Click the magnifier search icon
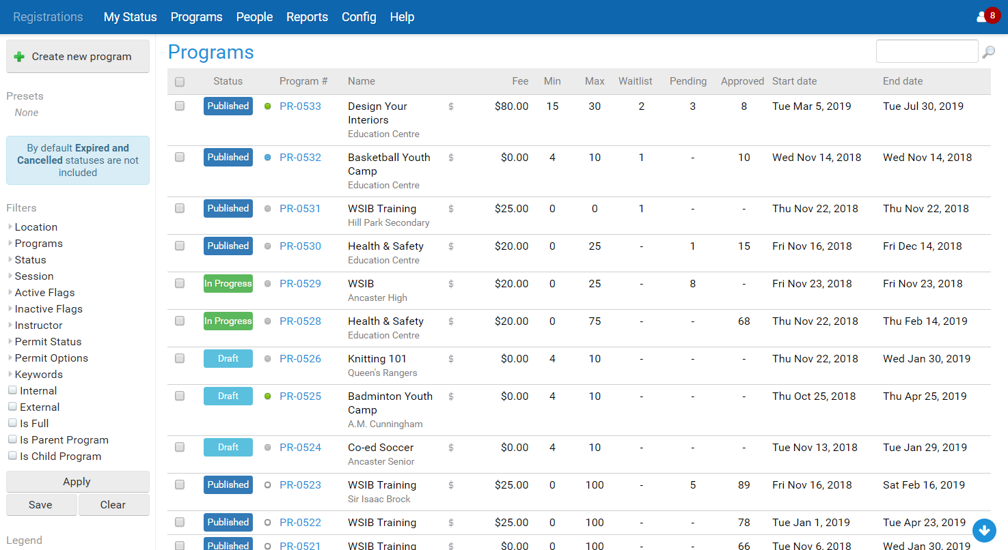The width and height of the screenshot is (1008, 550). point(988,52)
